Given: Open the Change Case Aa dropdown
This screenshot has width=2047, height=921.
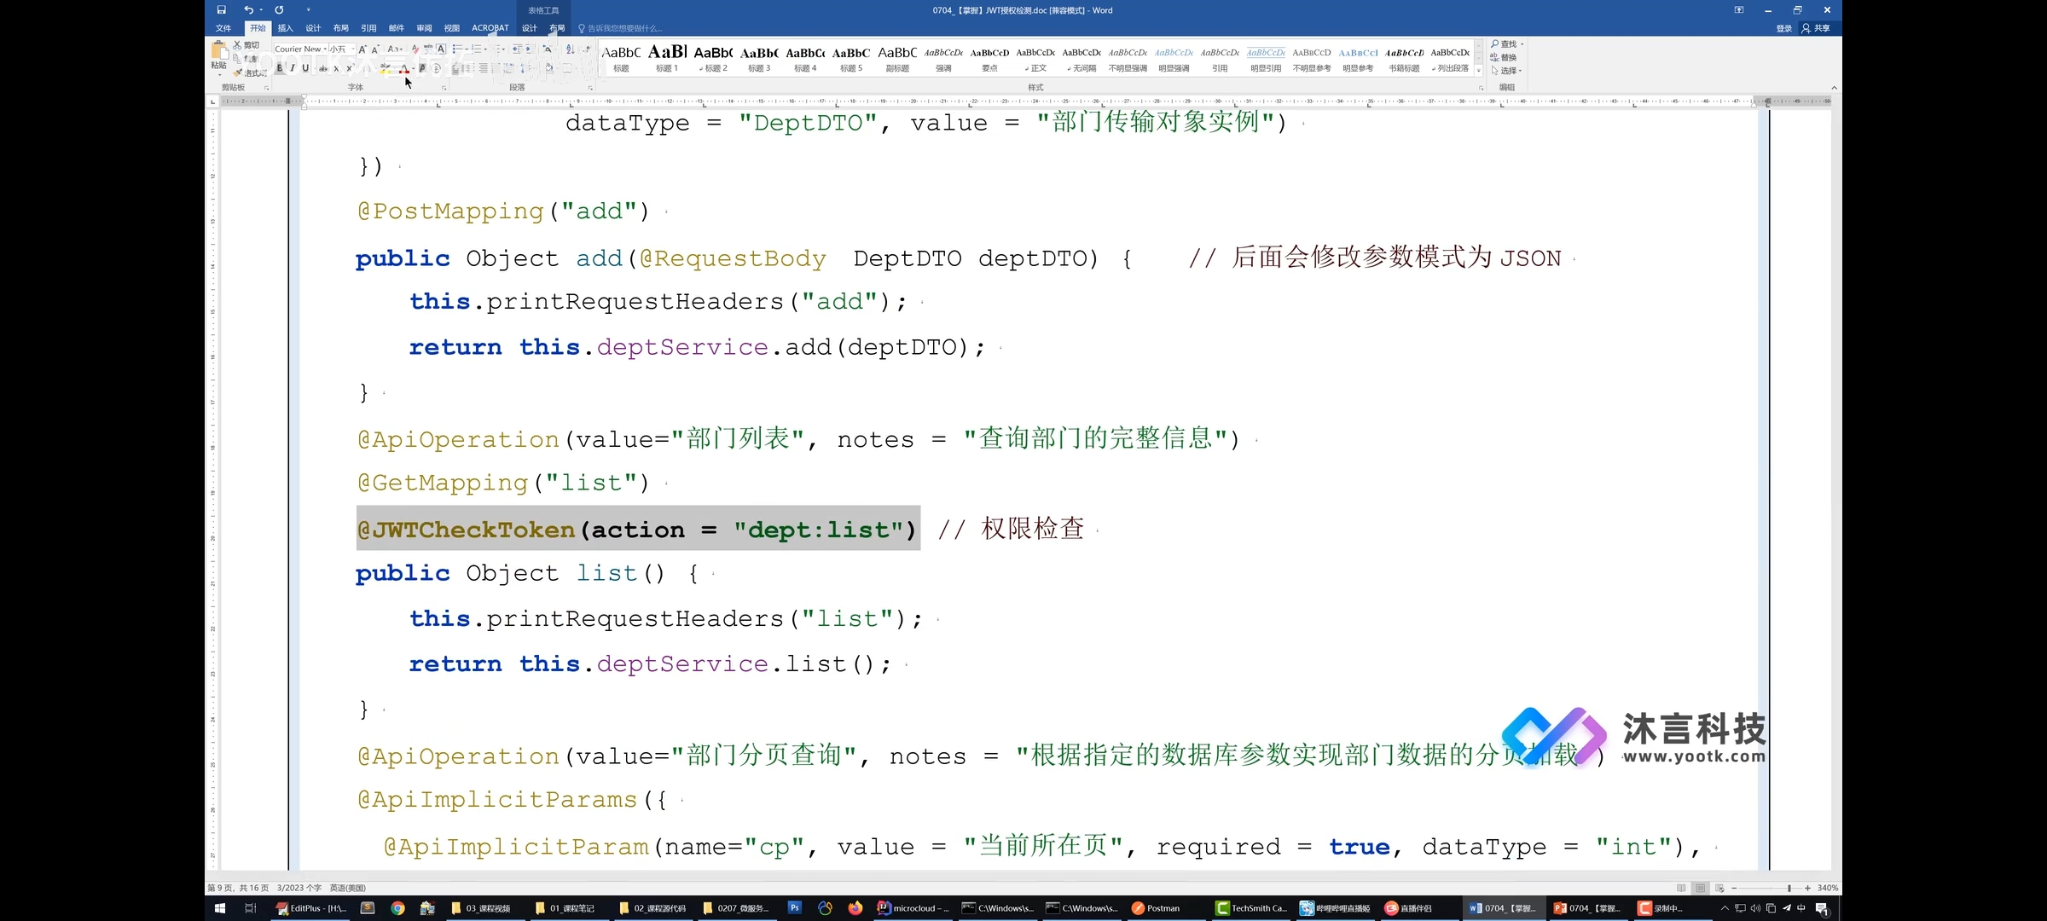Looking at the screenshot, I should pos(395,49).
